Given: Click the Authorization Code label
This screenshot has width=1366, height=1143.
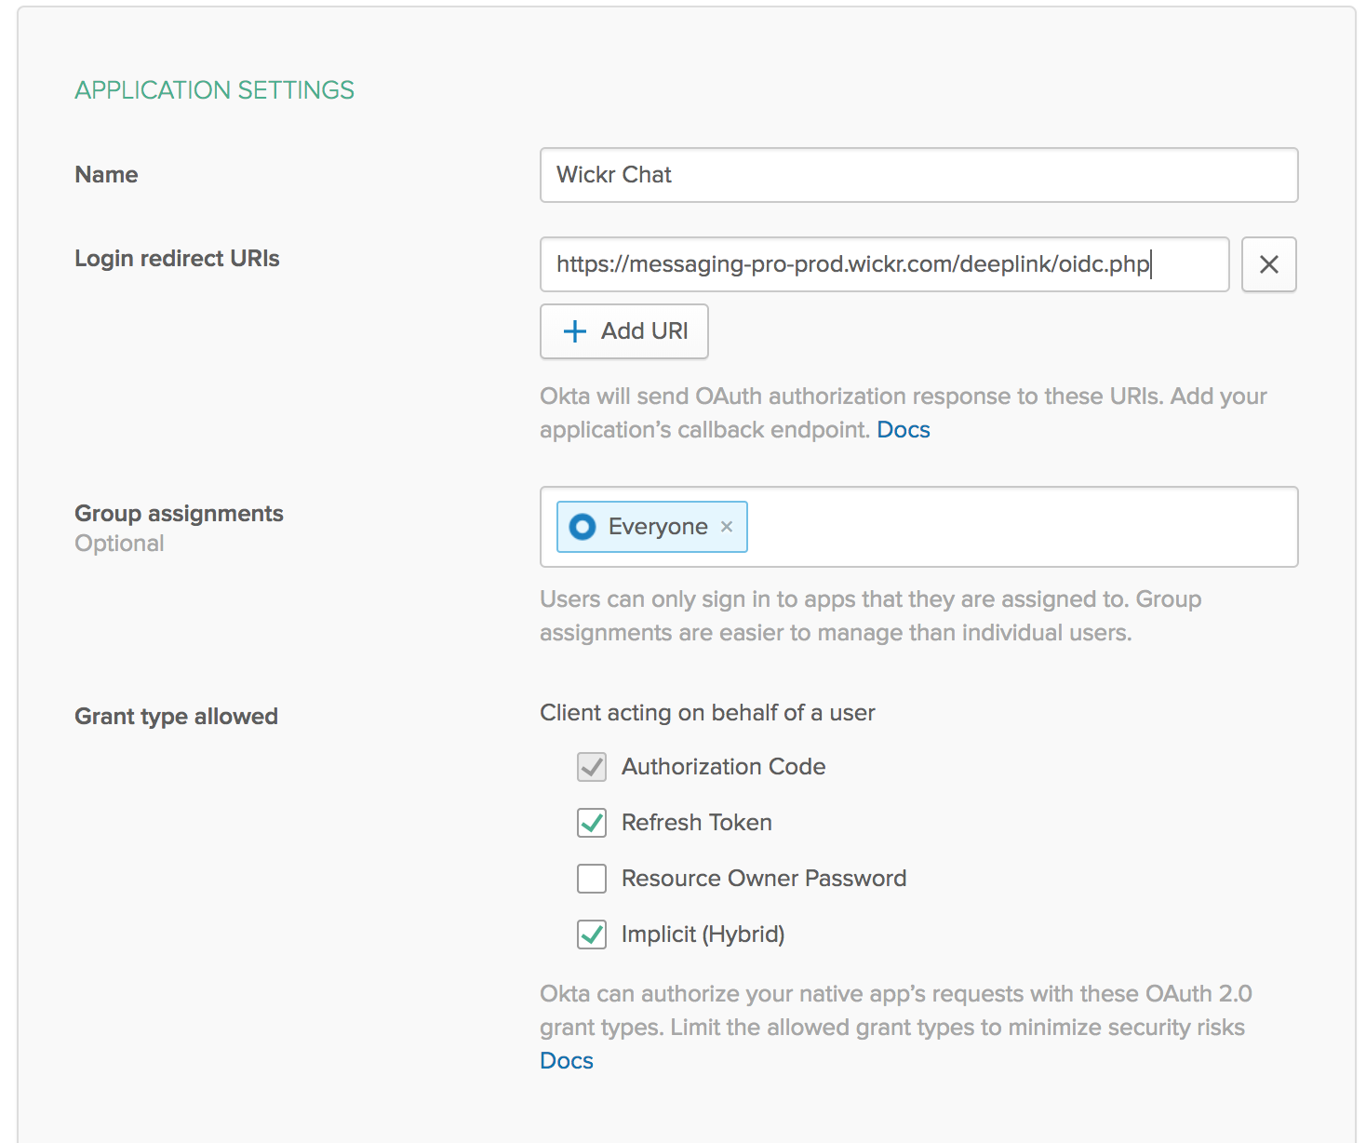Looking at the screenshot, I should pyautogui.click(x=724, y=767).
